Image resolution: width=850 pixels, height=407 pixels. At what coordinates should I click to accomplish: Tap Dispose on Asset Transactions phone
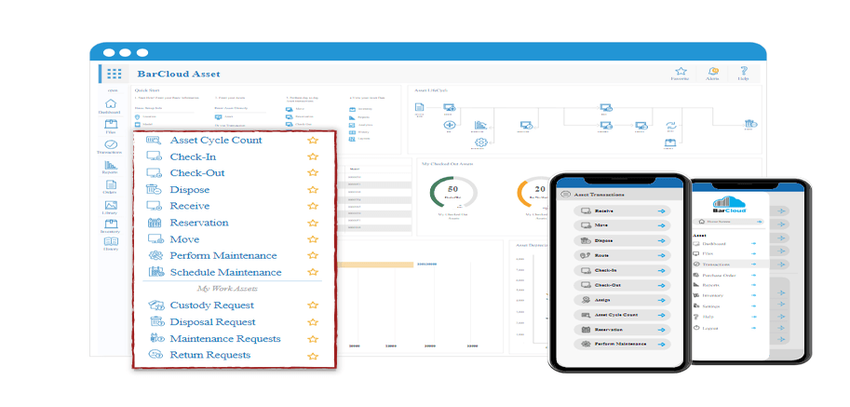[x=622, y=240]
